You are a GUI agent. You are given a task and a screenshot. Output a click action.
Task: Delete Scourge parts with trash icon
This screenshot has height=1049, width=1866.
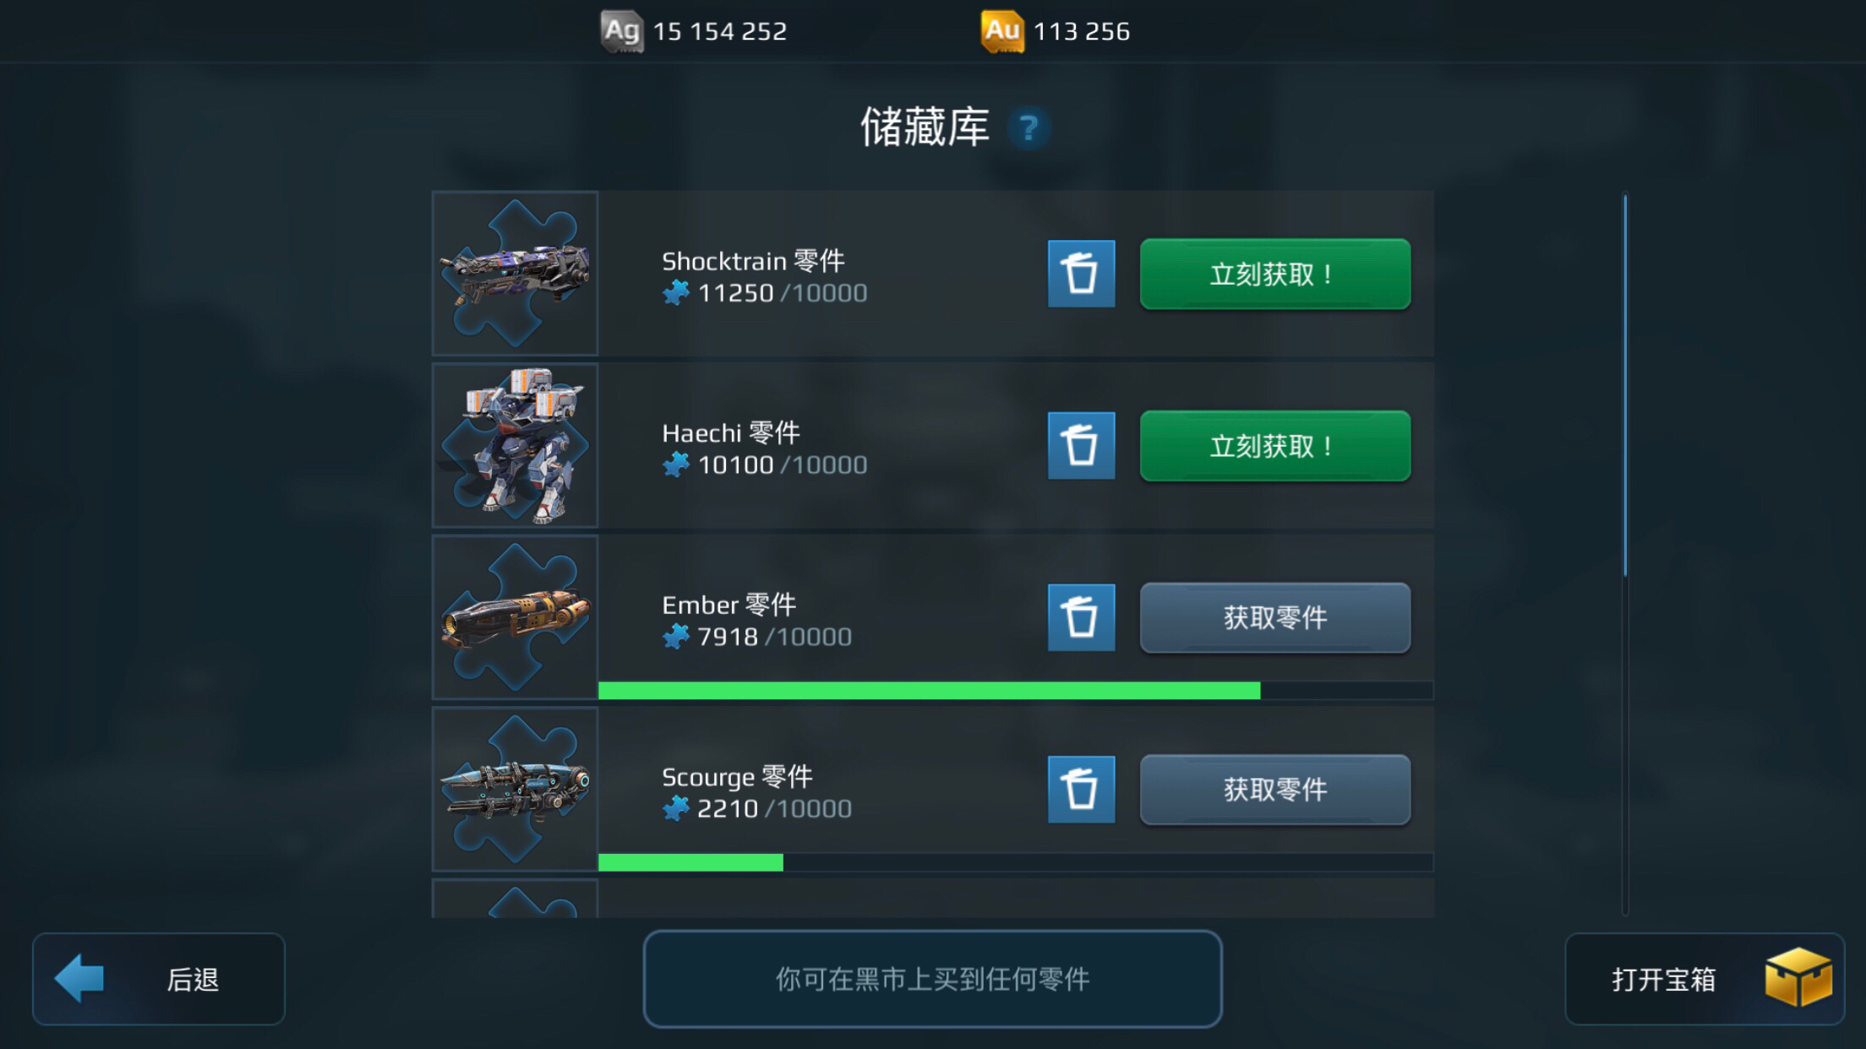(x=1081, y=790)
